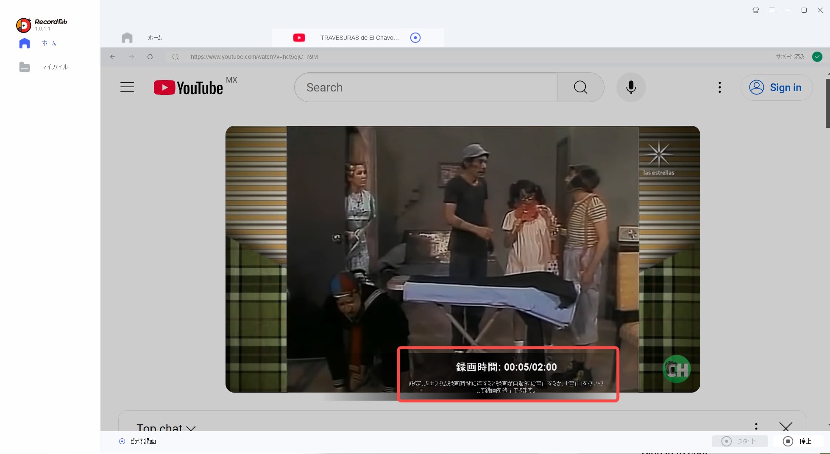This screenshot has width=830, height=454.
Task: Click the page vertical scrollbar thumb
Action: 827,102
